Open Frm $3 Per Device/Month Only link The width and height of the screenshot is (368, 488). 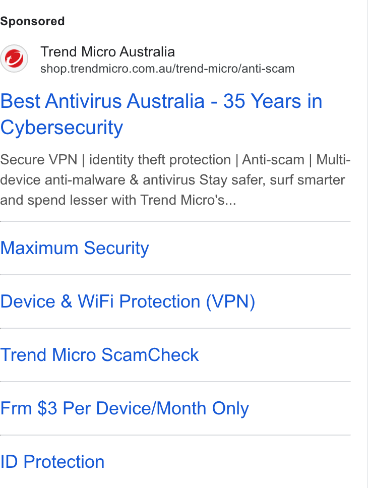tap(125, 408)
